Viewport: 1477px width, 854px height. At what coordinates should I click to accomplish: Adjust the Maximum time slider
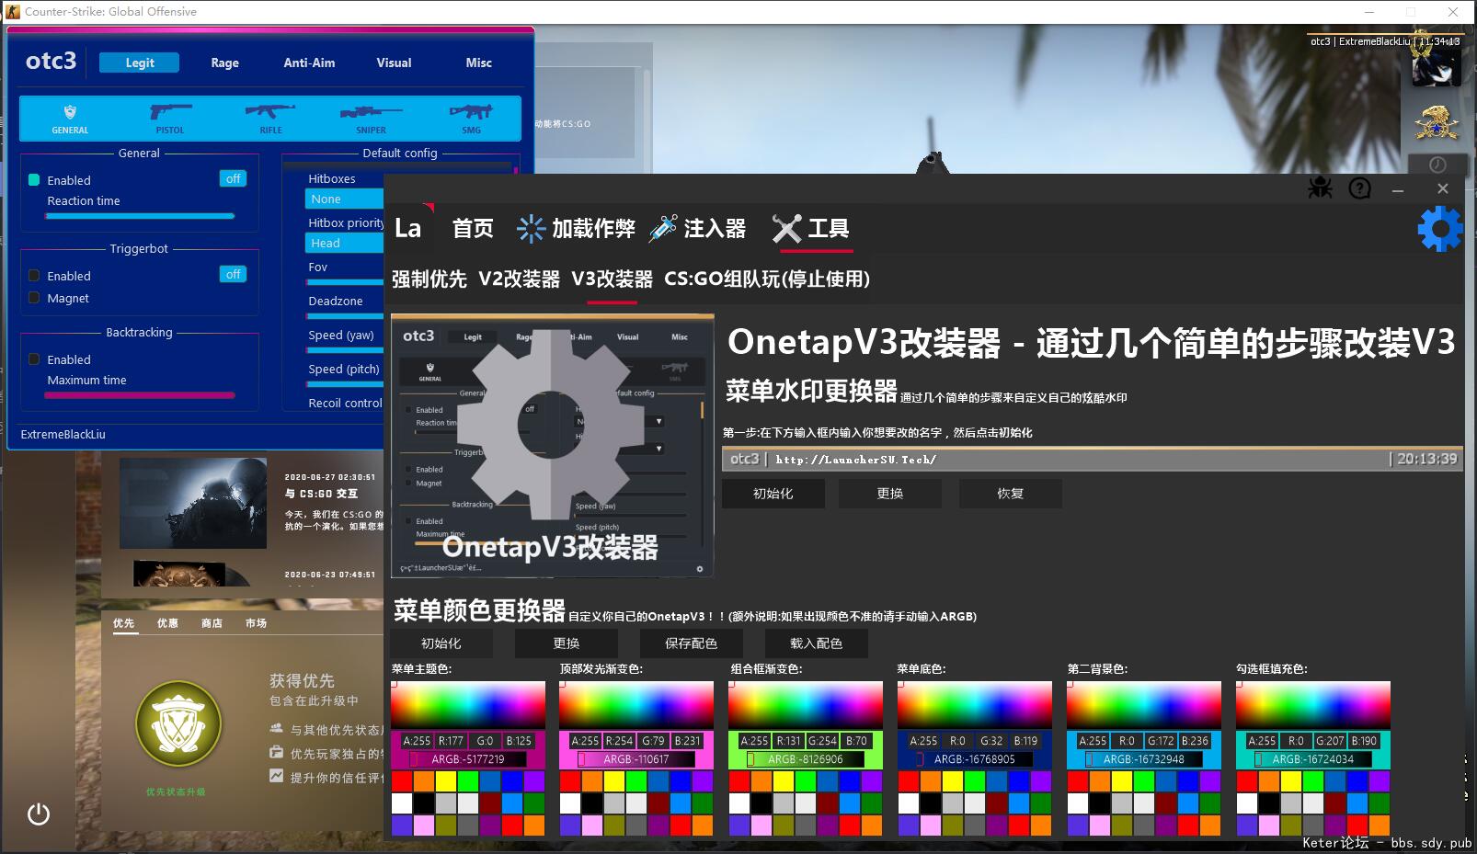tap(140, 395)
